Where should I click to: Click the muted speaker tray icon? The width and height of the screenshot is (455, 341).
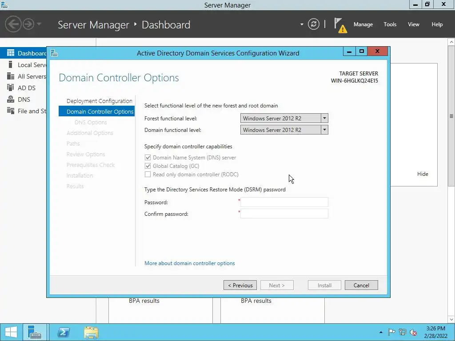413,332
